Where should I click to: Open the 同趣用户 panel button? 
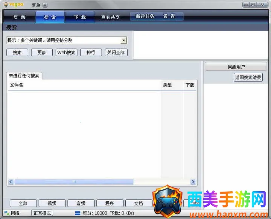pyautogui.click(x=236, y=67)
